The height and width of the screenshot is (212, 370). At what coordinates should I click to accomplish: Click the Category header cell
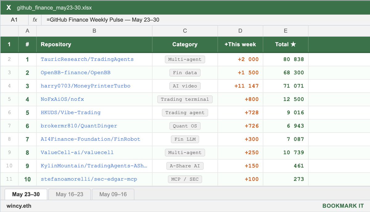(185, 44)
